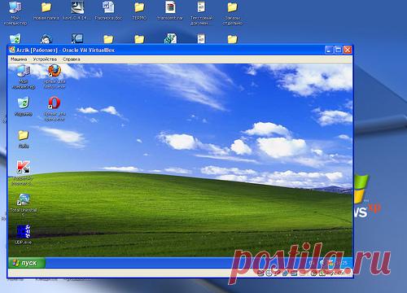407x293 pixels.
Task: Open Firefox shortcut on the VM desktop
Action: pos(55,71)
